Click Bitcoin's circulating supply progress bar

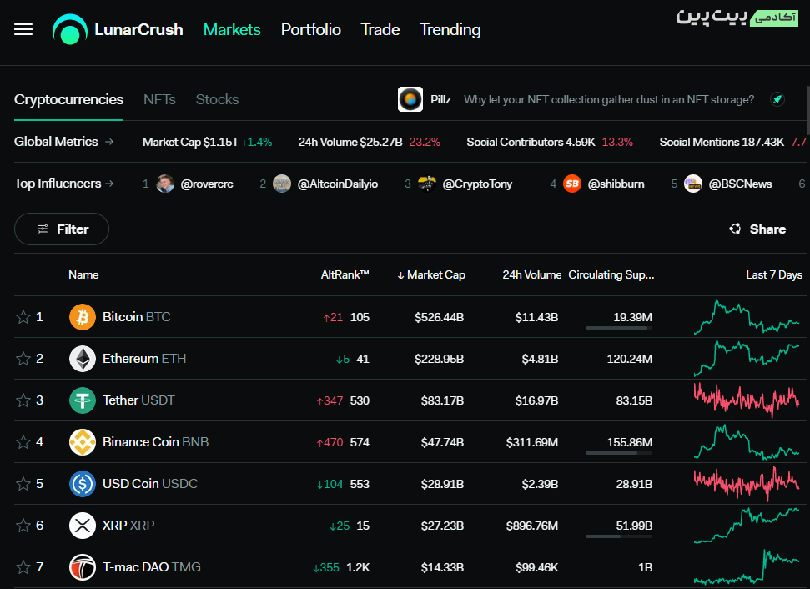619,328
